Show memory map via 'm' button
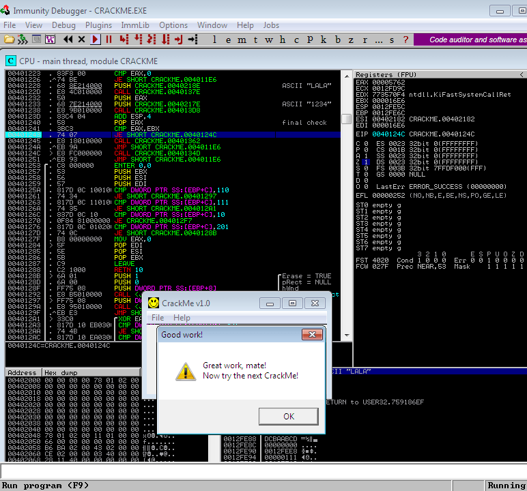This screenshot has height=491, width=527. [242, 40]
